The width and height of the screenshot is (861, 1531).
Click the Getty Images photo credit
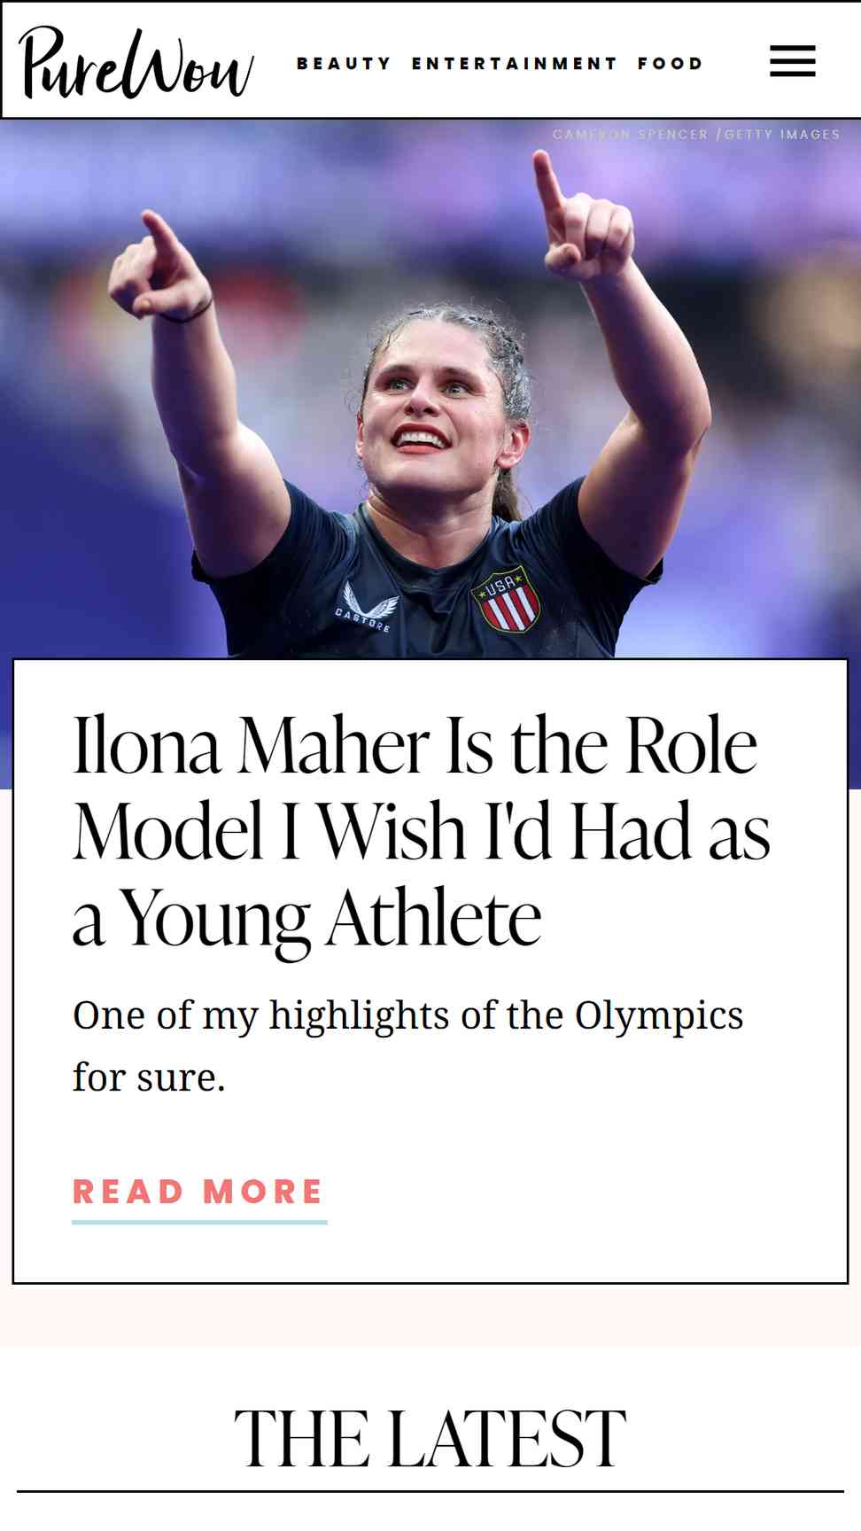[782, 135]
